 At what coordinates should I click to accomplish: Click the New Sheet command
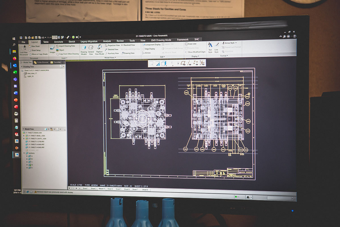coord(34,46)
